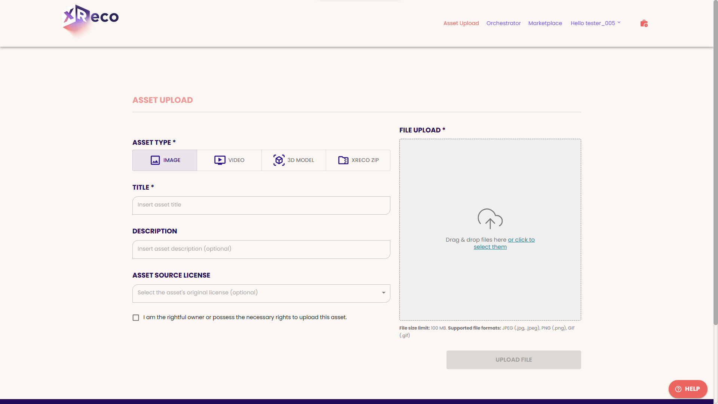Check the rightful owner checkbox

(136, 318)
